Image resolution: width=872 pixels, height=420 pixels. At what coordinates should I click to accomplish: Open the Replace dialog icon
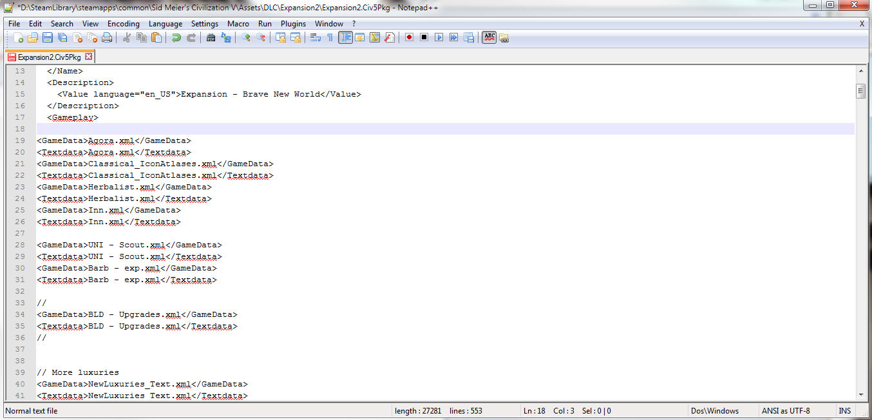226,37
